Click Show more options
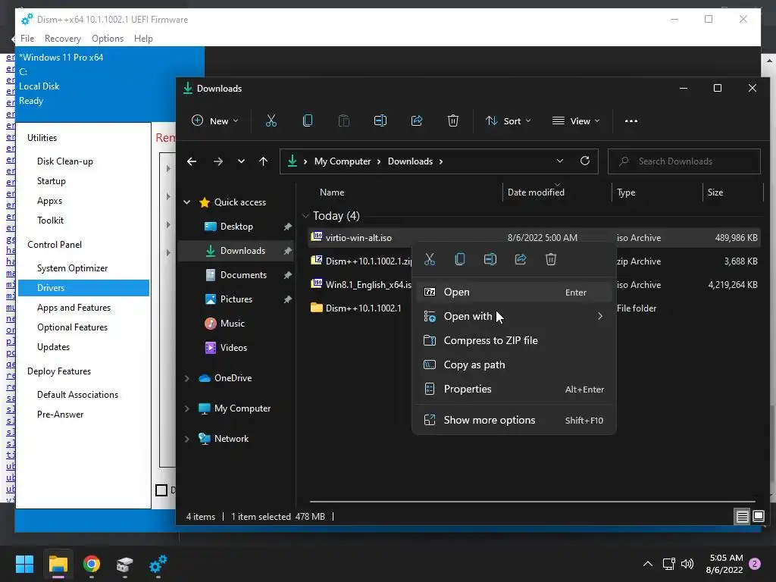Screen dimensions: 776x582 click(514, 420)
